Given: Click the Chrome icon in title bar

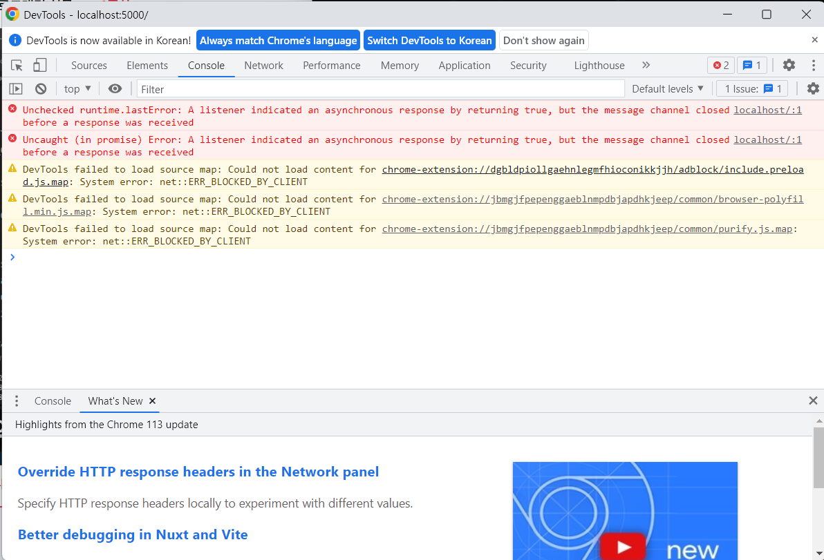Looking at the screenshot, I should tap(12, 15).
